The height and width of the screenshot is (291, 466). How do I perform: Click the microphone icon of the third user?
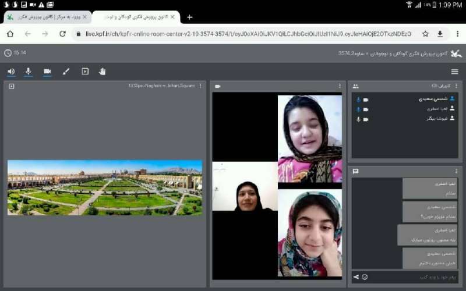click(359, 119)
